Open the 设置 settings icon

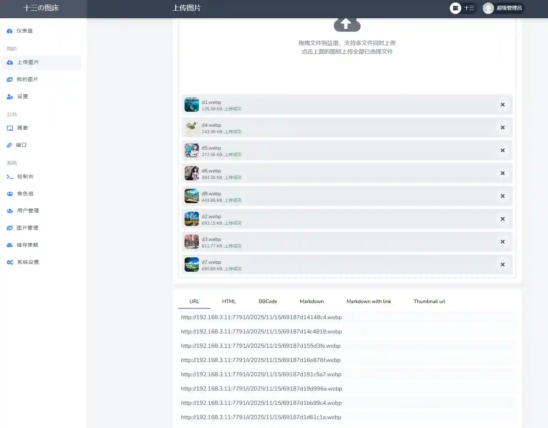(9, 96)
